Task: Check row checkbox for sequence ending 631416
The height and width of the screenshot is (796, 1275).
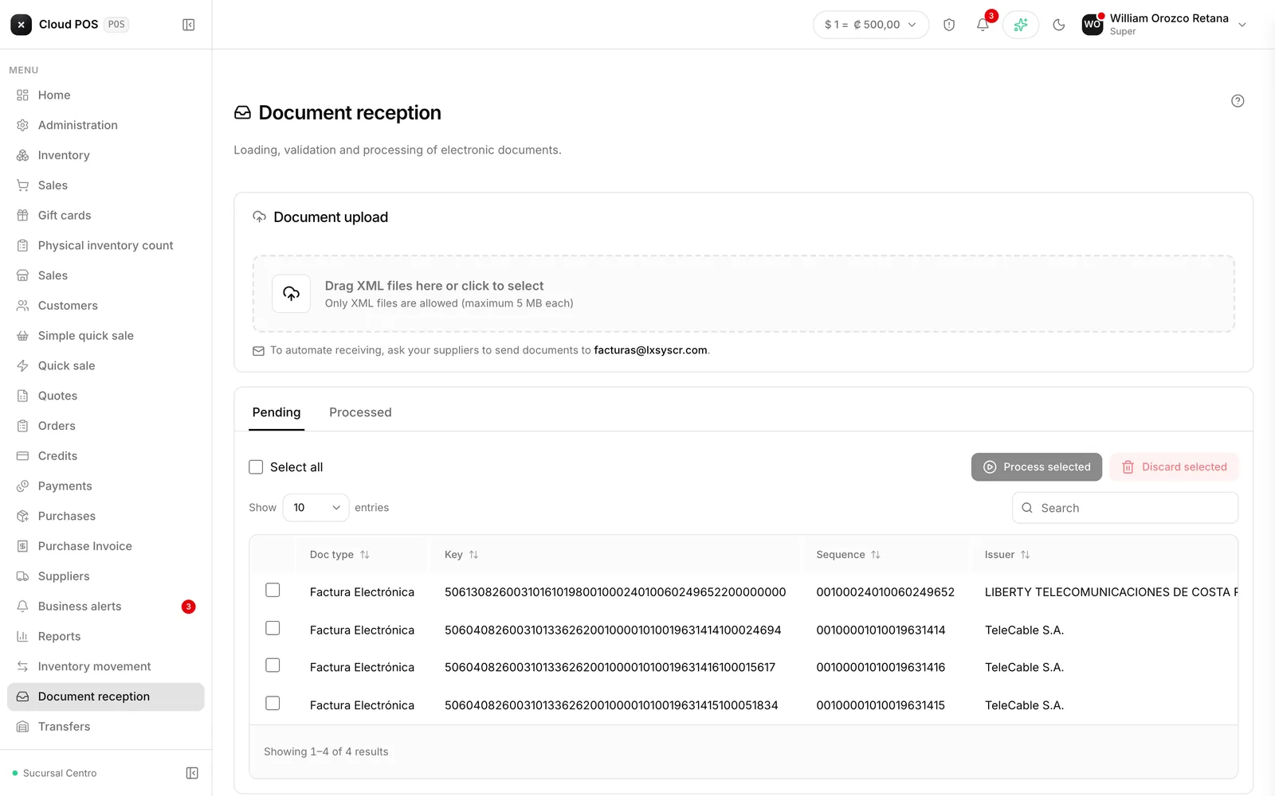Action: pyautogui.click(x=273, y=665)
